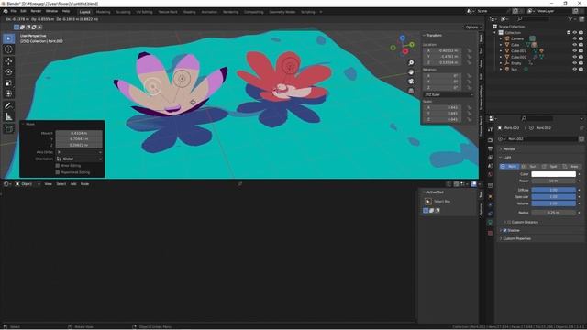Viewport: 587px width, 330px height.
Task: Click the zoom view magnifier icon
Action: coord(411,63)
